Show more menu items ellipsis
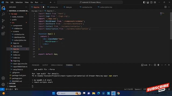Image resolution: width=172 pixels, height=96 pixels. pos(42,2)
